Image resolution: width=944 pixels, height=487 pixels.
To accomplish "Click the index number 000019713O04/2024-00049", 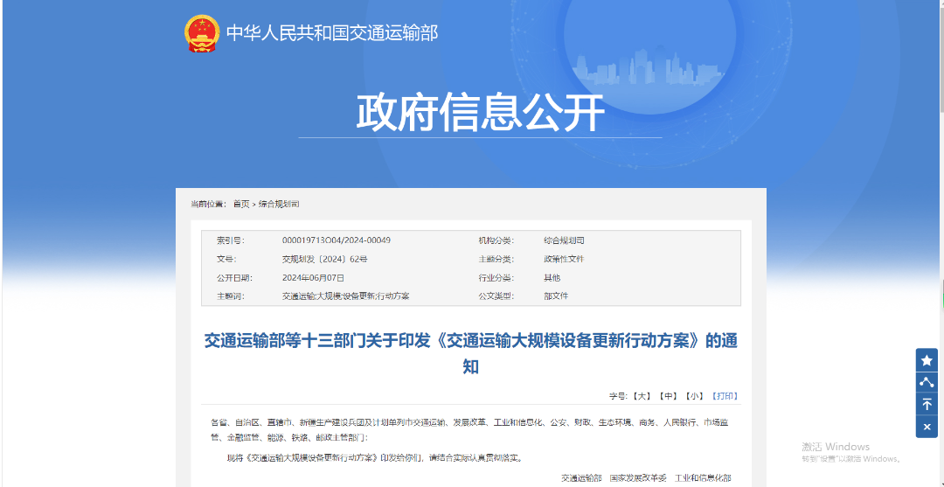I will click(x=336, y=240).
